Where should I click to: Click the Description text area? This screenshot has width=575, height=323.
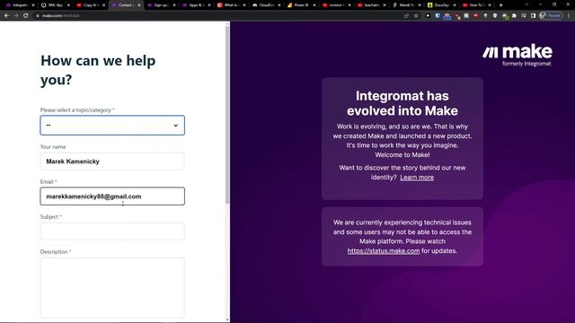click(x=112, y=287)
